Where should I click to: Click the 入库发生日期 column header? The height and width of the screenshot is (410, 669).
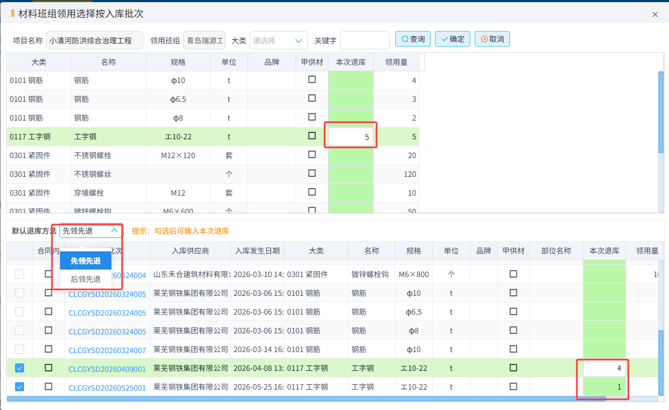click(x=257, y=251)
